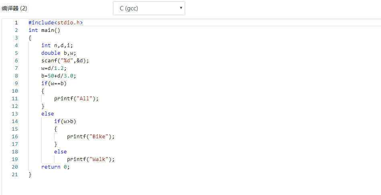Click the if(w==b) condition
The width and height of the screenshot is (381, 195).
pyautogui.click(x=54, y=84)
